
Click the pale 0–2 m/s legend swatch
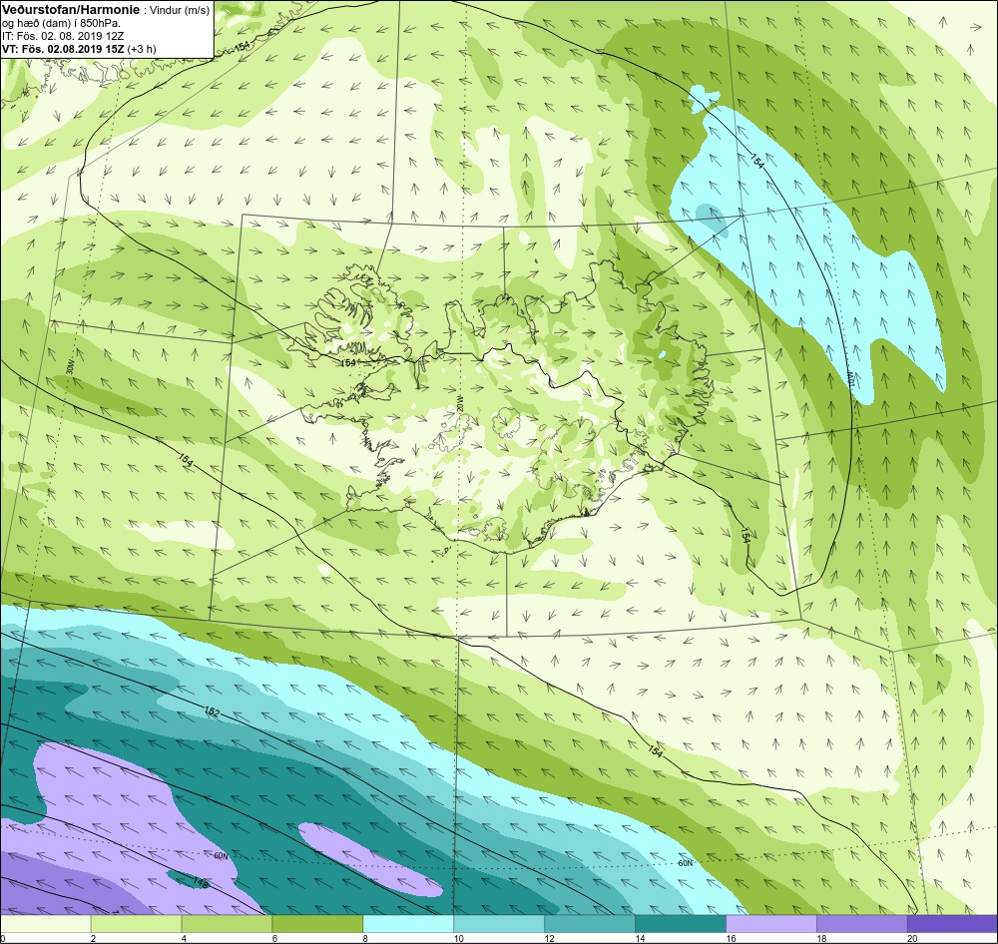tap(45, 923)
